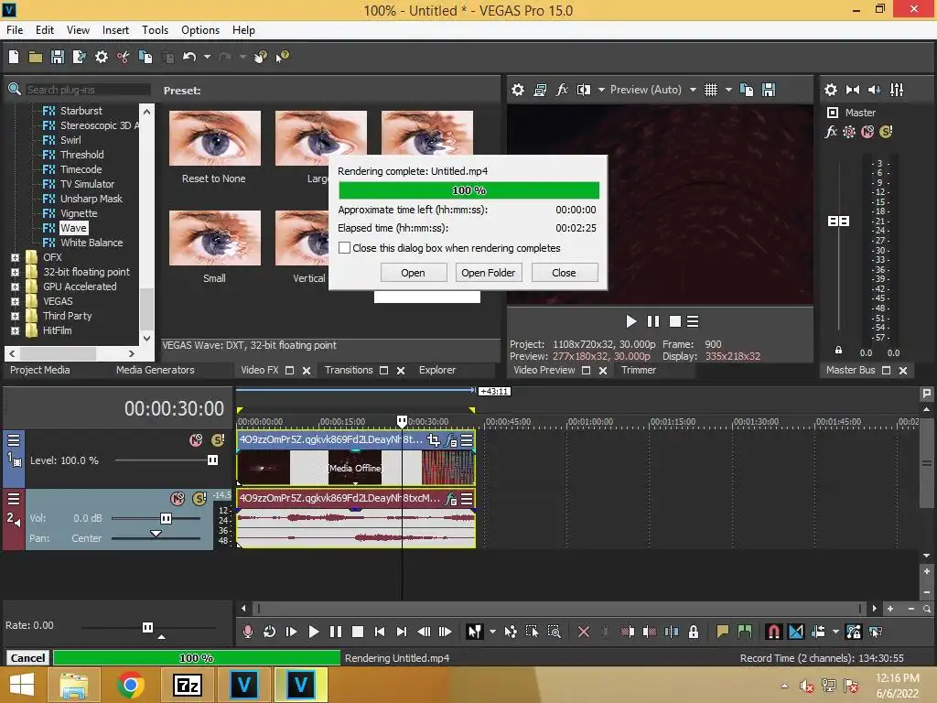Check 'Close this dialog box when rendering completes'
This screenshot has width=937, height=703.
344,247
